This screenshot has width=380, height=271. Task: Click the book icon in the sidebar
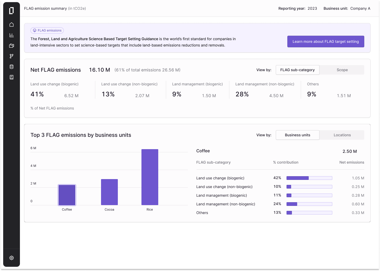coord(12,77)
